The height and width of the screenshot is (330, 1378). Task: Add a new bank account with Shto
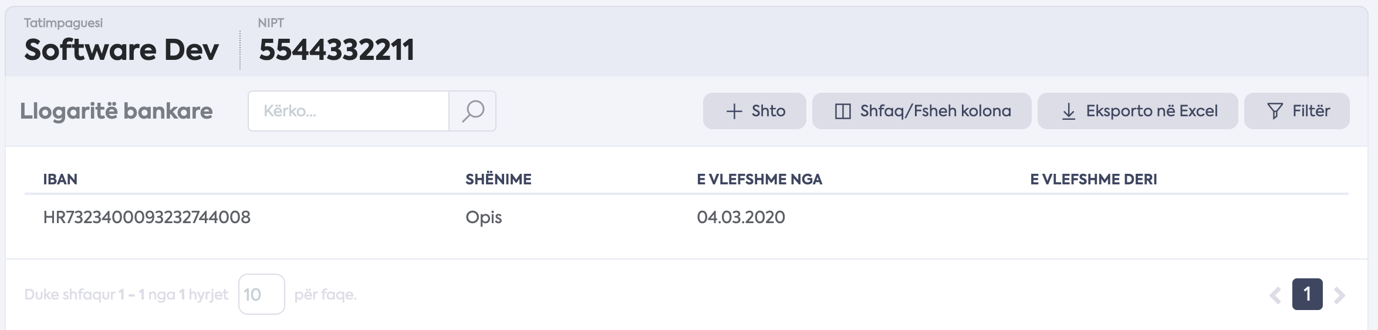(x=754, y=111)
